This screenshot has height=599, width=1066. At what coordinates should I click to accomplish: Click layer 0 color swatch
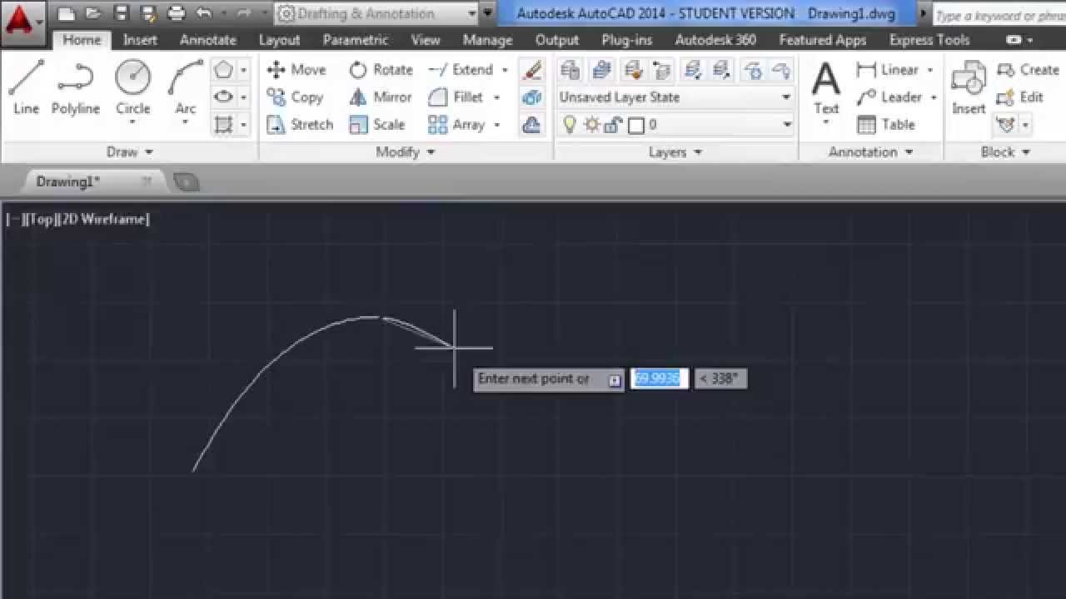[x=636, y=125]
